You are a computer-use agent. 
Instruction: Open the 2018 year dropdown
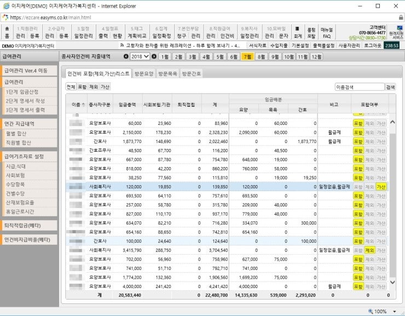point(140,56)
